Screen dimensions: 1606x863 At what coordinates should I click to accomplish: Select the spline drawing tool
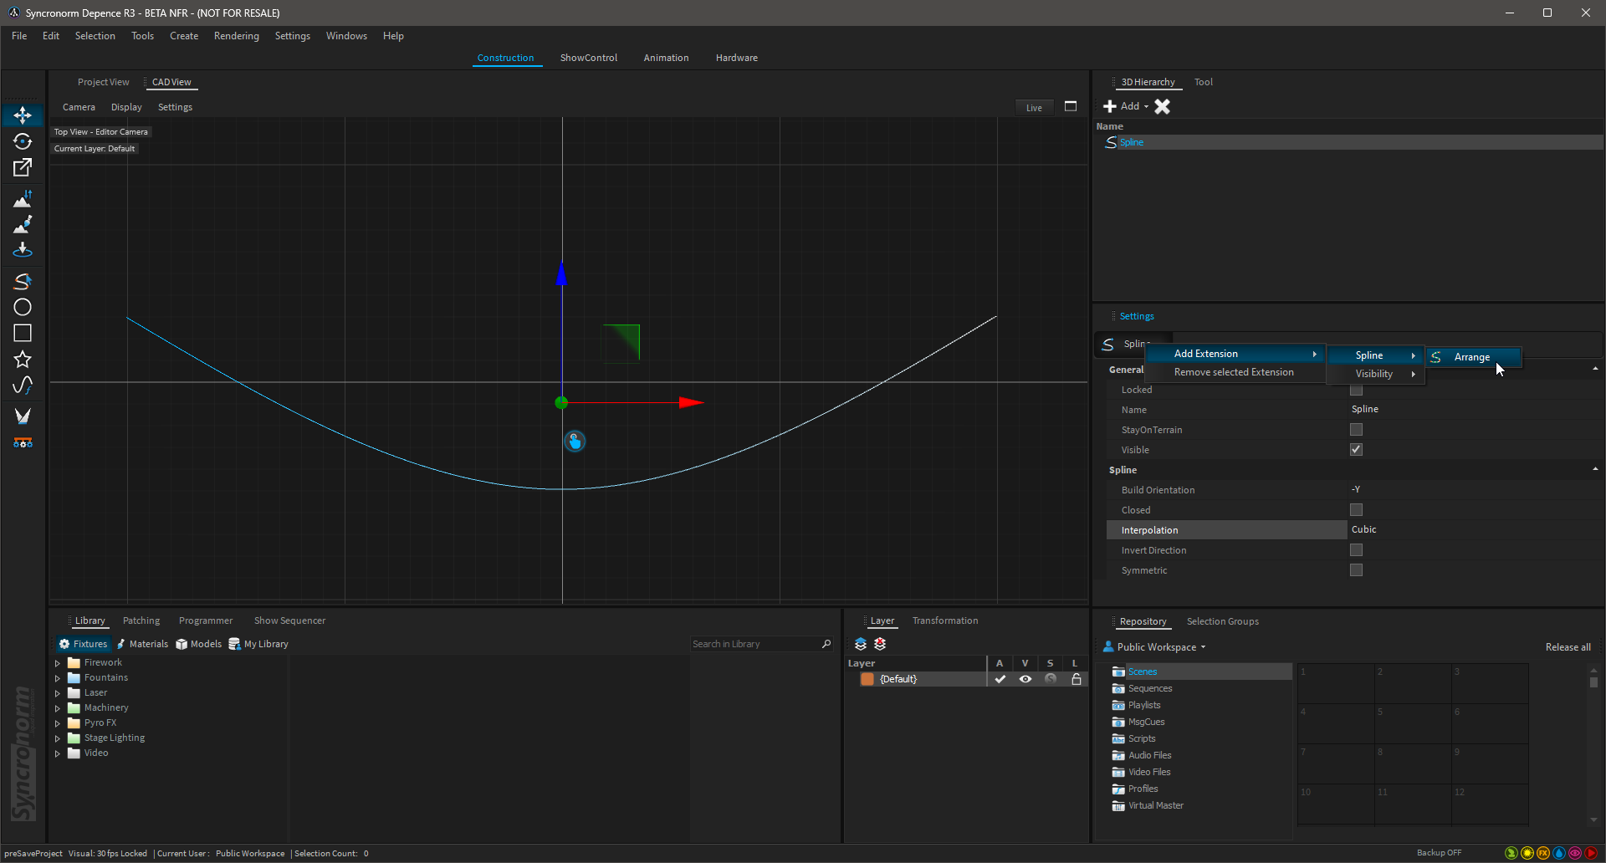click(x=23, y=282)
